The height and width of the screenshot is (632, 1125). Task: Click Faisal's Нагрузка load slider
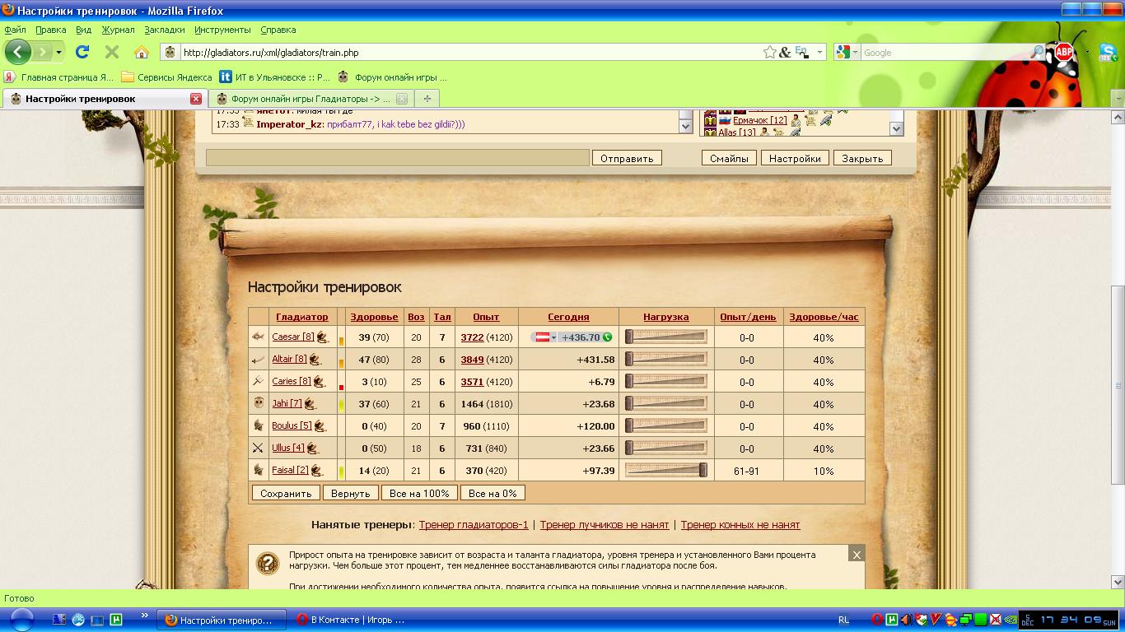pyautogui.click(x=665, y=471)
